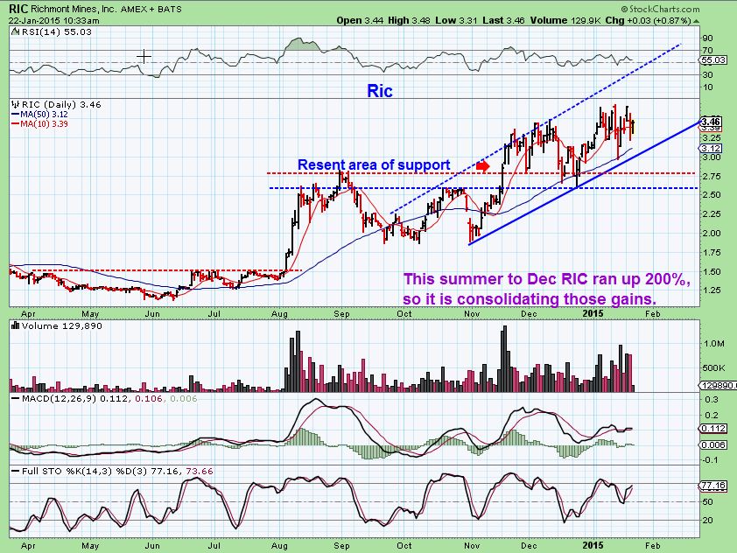Click the blue dash marker before MA(50)

tap(15, 115)
